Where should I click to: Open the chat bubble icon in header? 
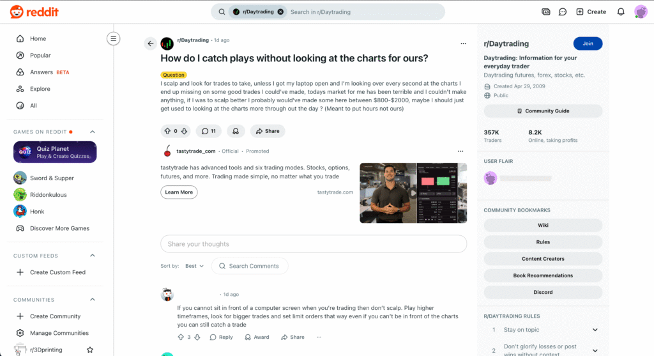[563, 12]
